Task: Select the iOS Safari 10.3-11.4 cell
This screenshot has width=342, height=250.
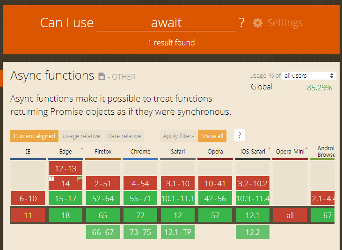Action: tap(253, 198)
